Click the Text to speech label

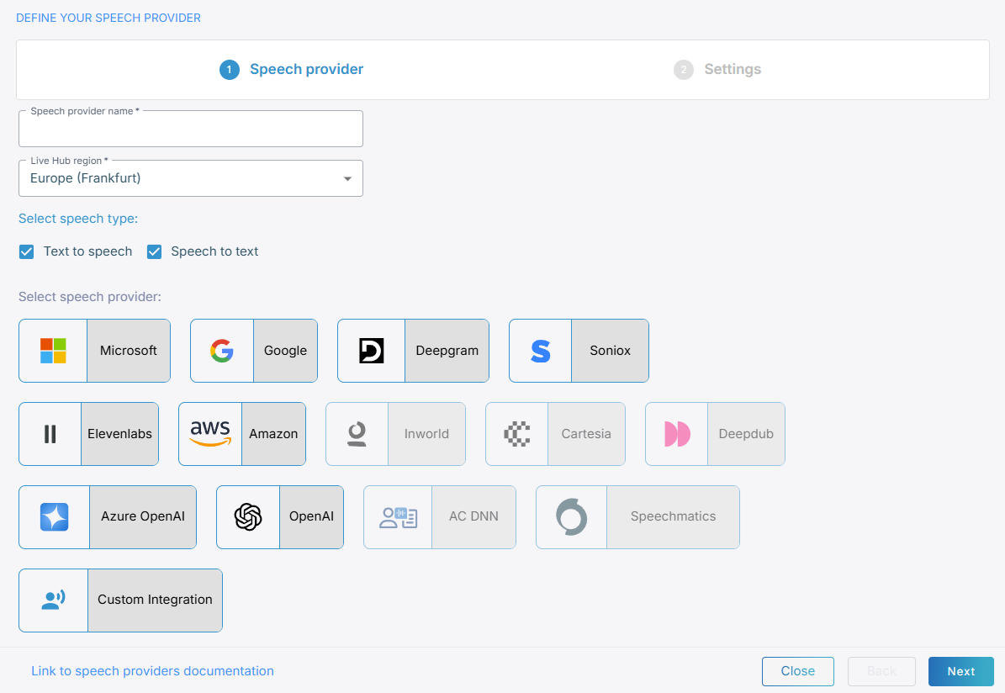(x=87, y=251)
